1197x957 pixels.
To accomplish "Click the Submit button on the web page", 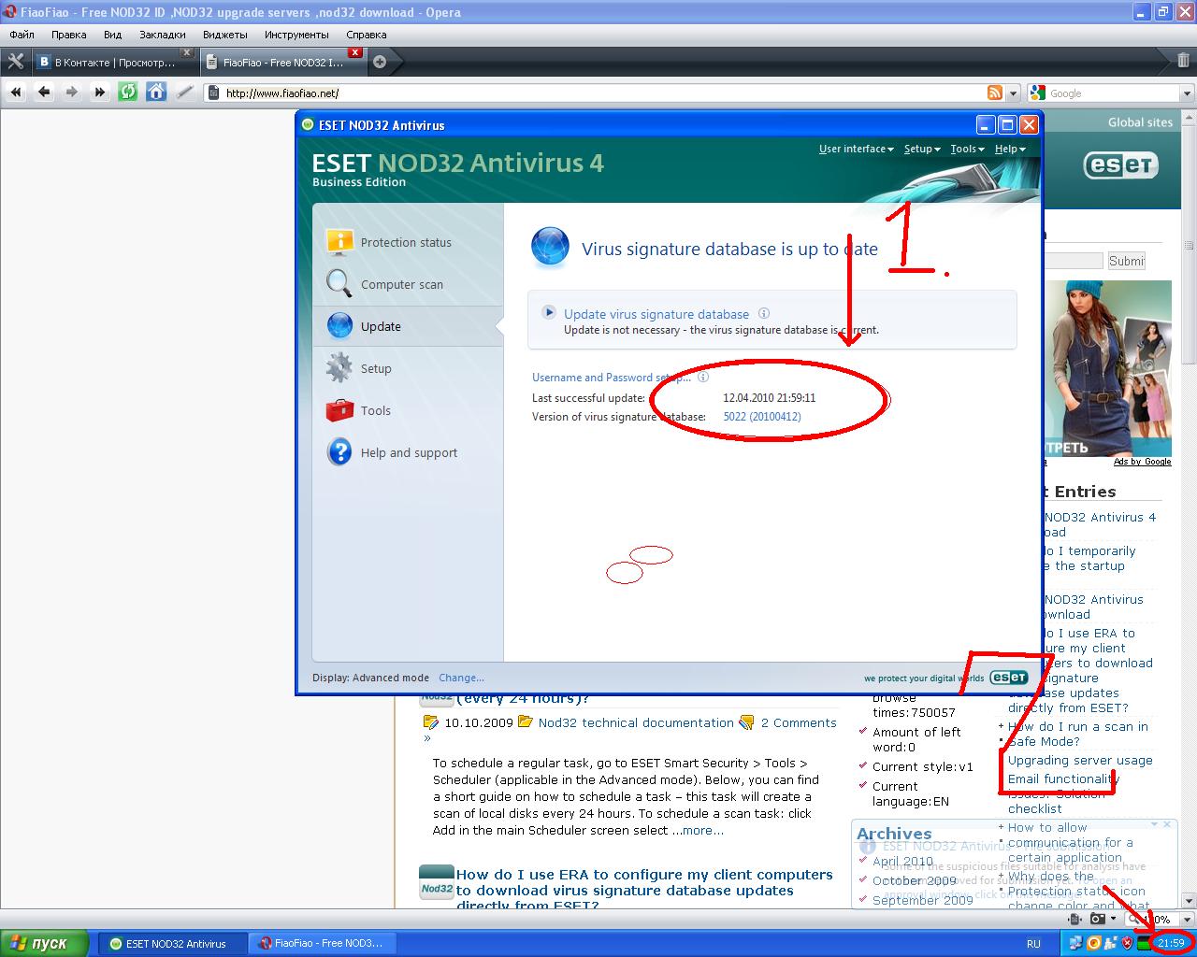I will [x=1126, y=261].
